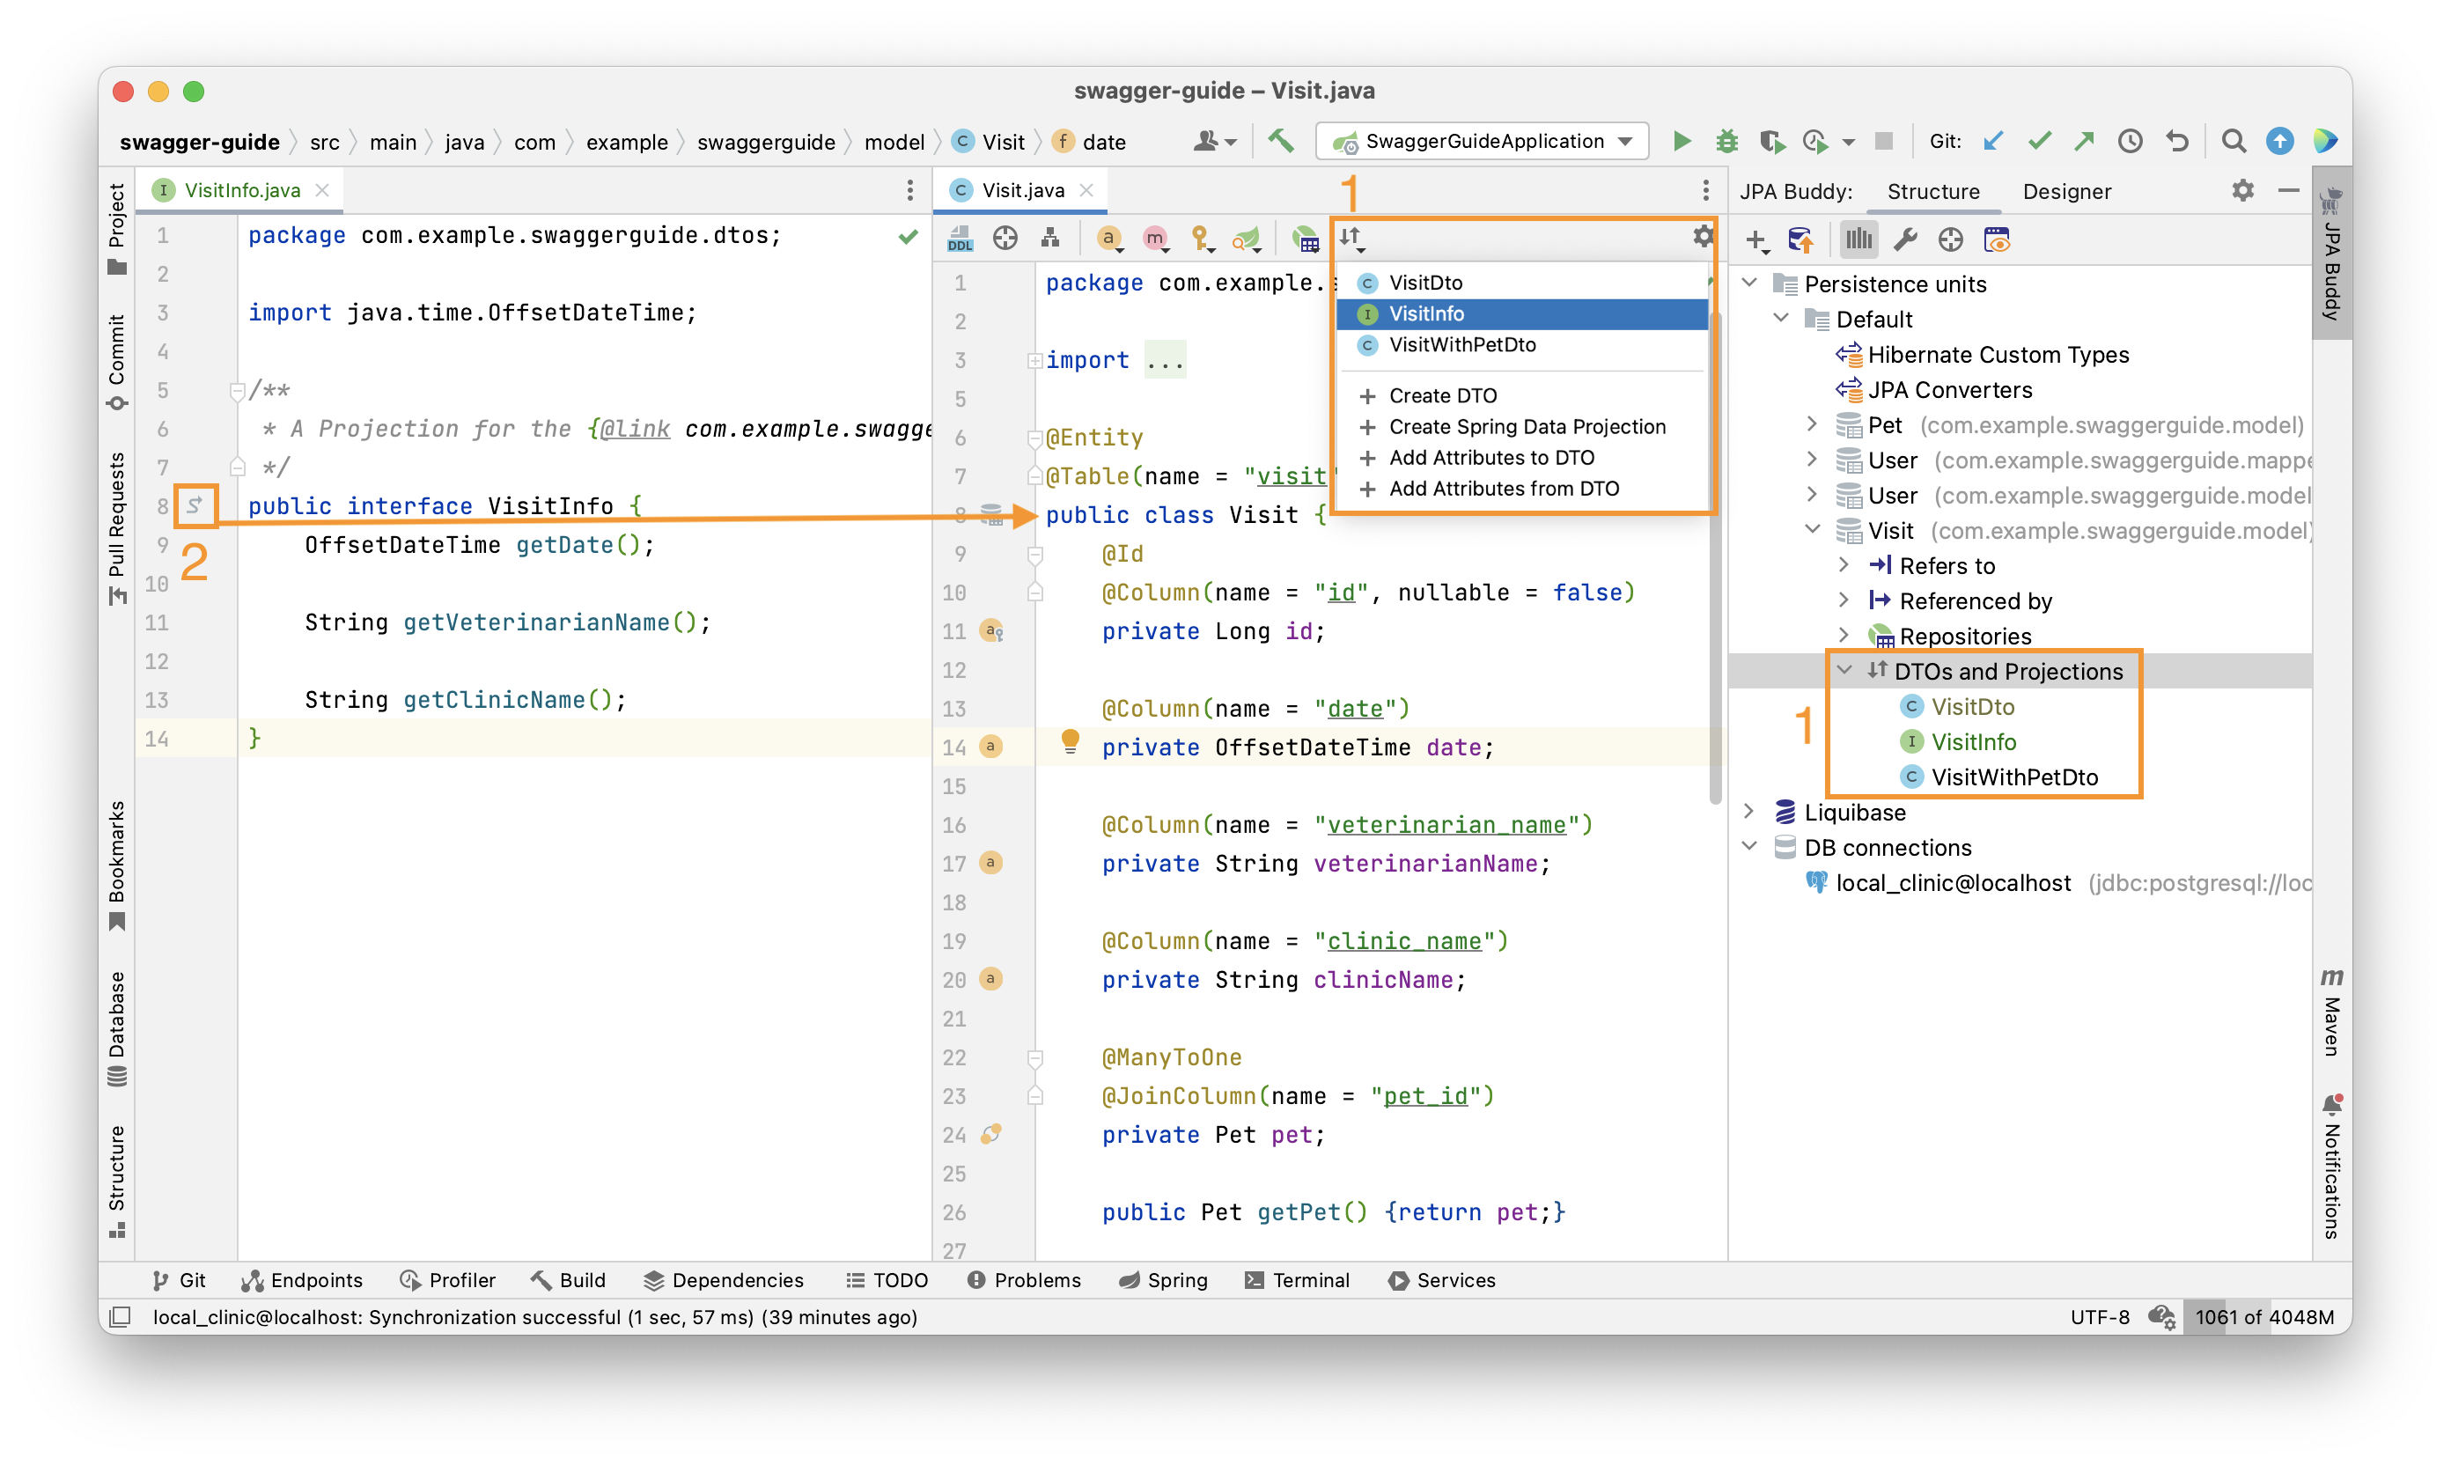2451x1465 pixels.
Task: Expand the DTOs and Projections tree node
Action: [x=1841, y=672]
